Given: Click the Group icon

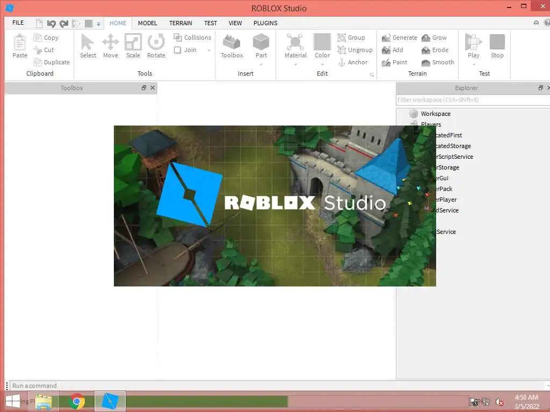Looking at the screenshot, I should tap(341, 37).
